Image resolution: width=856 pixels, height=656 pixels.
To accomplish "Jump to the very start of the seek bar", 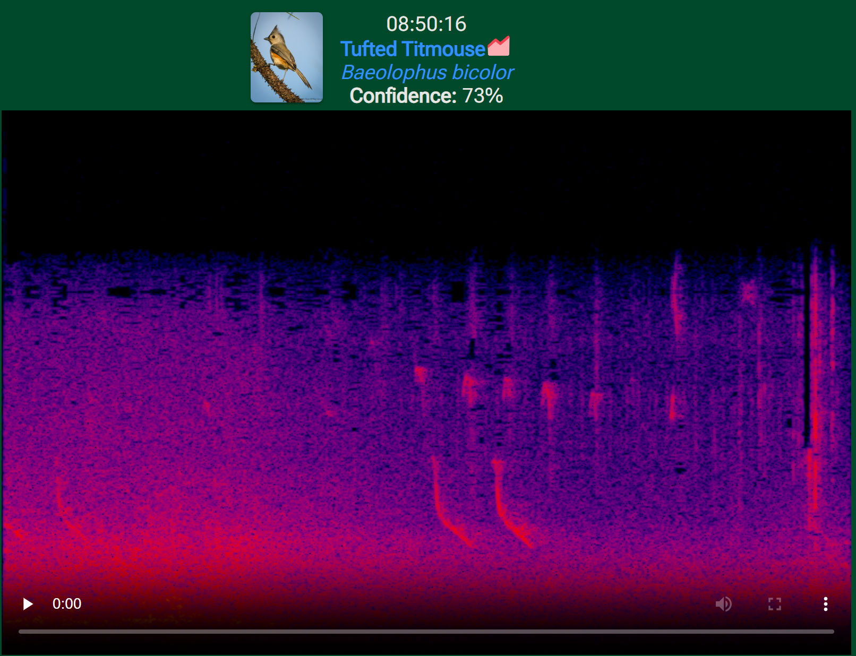I will [x=20, y=632].
